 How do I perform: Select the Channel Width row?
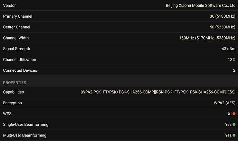tap(119, 38)
